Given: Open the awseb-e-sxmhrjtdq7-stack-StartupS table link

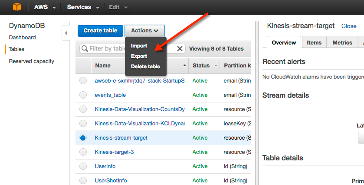Looking at the screenshot, I should tap(140, 81).
